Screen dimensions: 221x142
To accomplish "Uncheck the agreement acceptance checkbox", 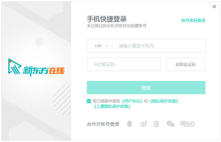I will pyautogui.click(x=89, y=101).
